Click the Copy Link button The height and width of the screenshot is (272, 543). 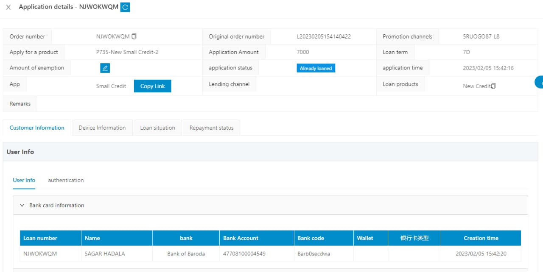pyautogui.click(x=152, y=86)
